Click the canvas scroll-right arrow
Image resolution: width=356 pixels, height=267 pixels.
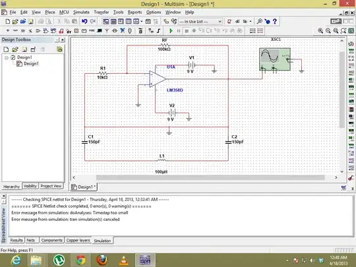pyautogui.click(x=336, y=177)
